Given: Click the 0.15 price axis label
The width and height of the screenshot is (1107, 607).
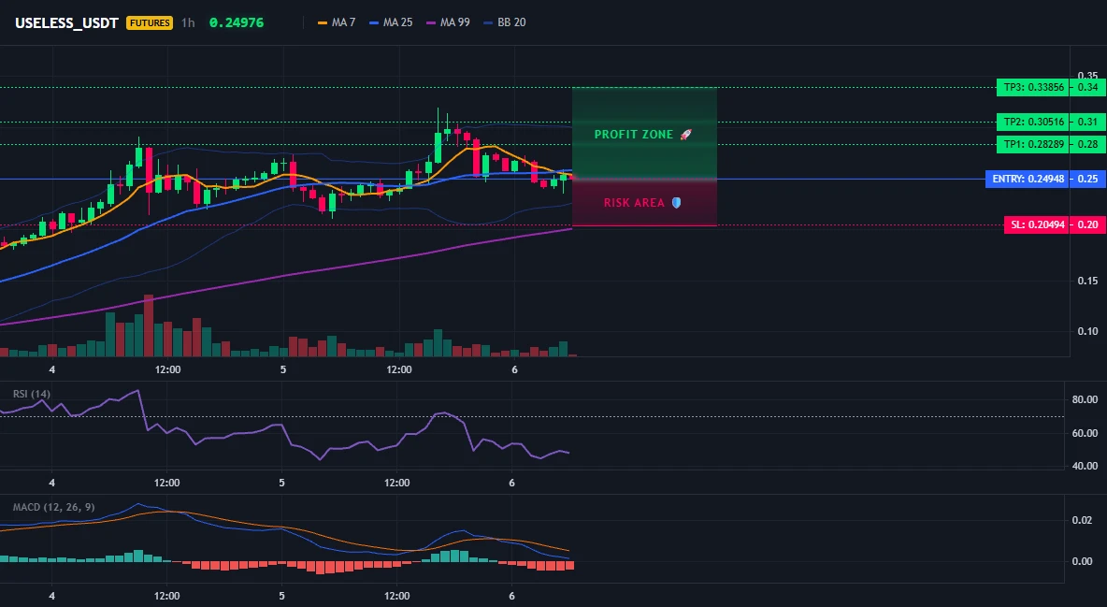Looking at the screenshot, I should (x=1088, y=281).
